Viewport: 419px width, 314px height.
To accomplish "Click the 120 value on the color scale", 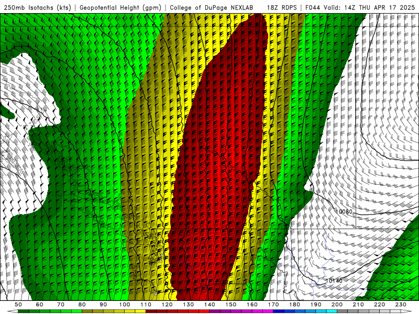I will coord(167,305).
